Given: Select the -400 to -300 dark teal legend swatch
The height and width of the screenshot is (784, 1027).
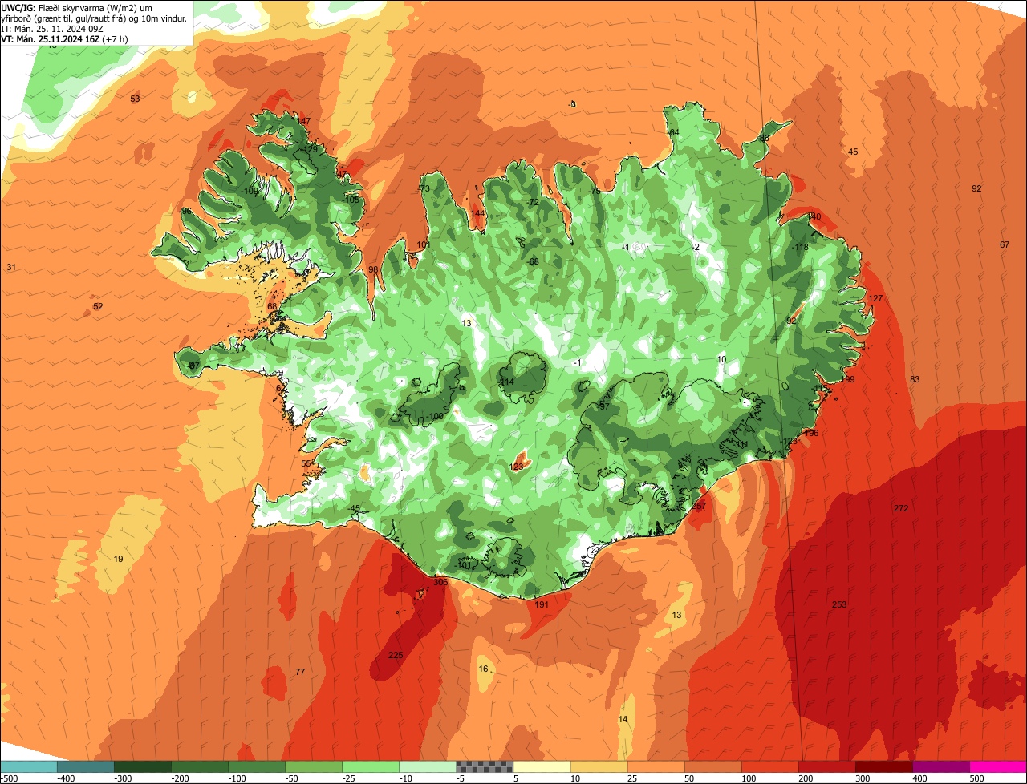Looking at the screenshot, I should pos(85,766).
